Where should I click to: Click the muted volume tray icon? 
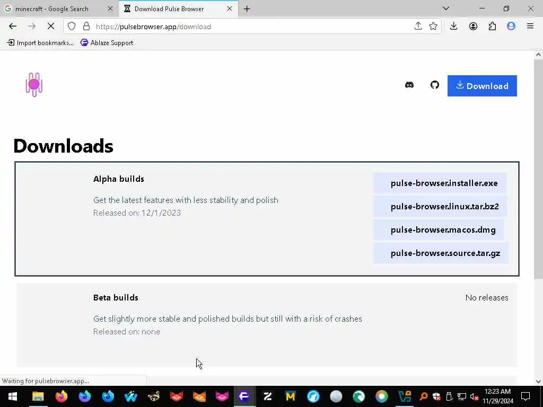click(474, 396)
